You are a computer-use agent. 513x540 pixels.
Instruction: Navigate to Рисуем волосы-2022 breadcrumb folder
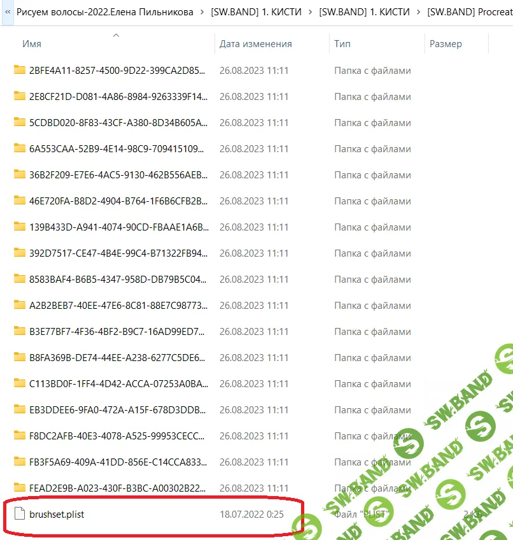click(x=105, y=11)
